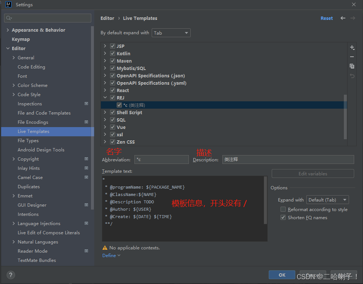Open the By default expand with dropdown
The width and height of the screenshot is (363, 284).
pos(171,33)
